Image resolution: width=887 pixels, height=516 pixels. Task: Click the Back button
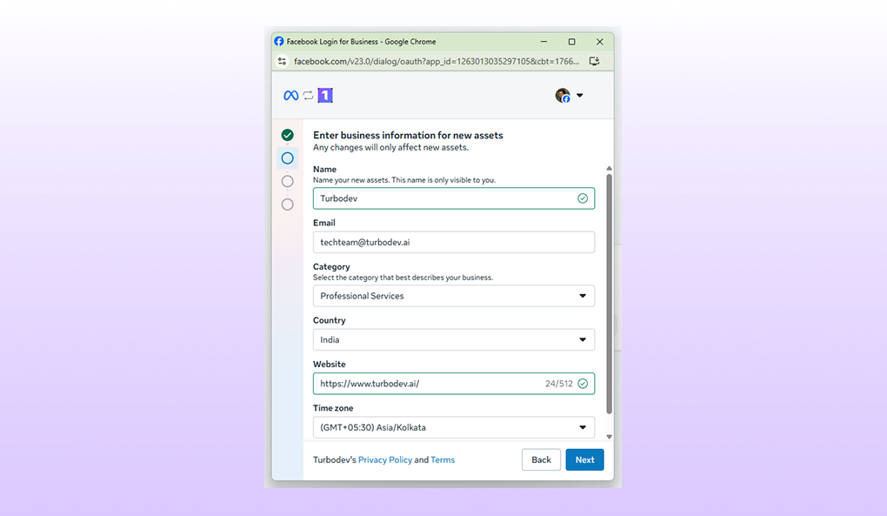[541, 460]
